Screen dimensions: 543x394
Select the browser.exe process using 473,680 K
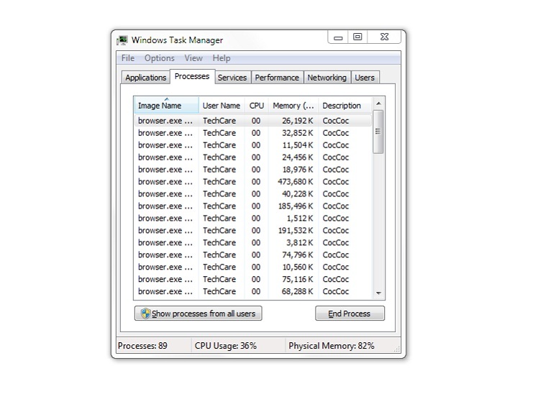[252, 182]
